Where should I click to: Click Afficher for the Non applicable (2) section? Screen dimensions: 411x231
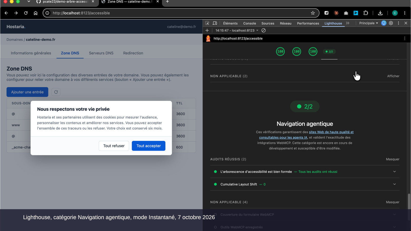pos(393,76)
